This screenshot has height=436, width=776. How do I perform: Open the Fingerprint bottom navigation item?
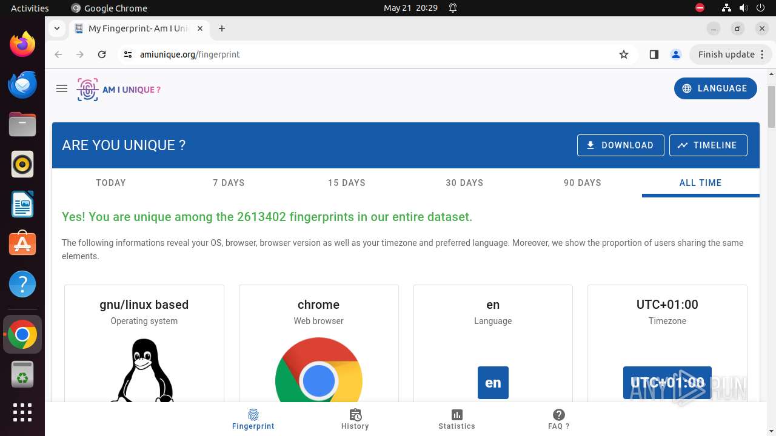[253, 419]
